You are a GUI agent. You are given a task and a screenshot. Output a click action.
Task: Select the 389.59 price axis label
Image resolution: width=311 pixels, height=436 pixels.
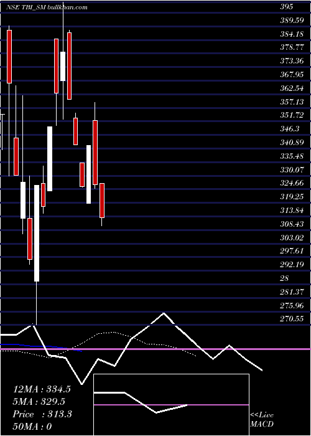[x=291, y=21]
